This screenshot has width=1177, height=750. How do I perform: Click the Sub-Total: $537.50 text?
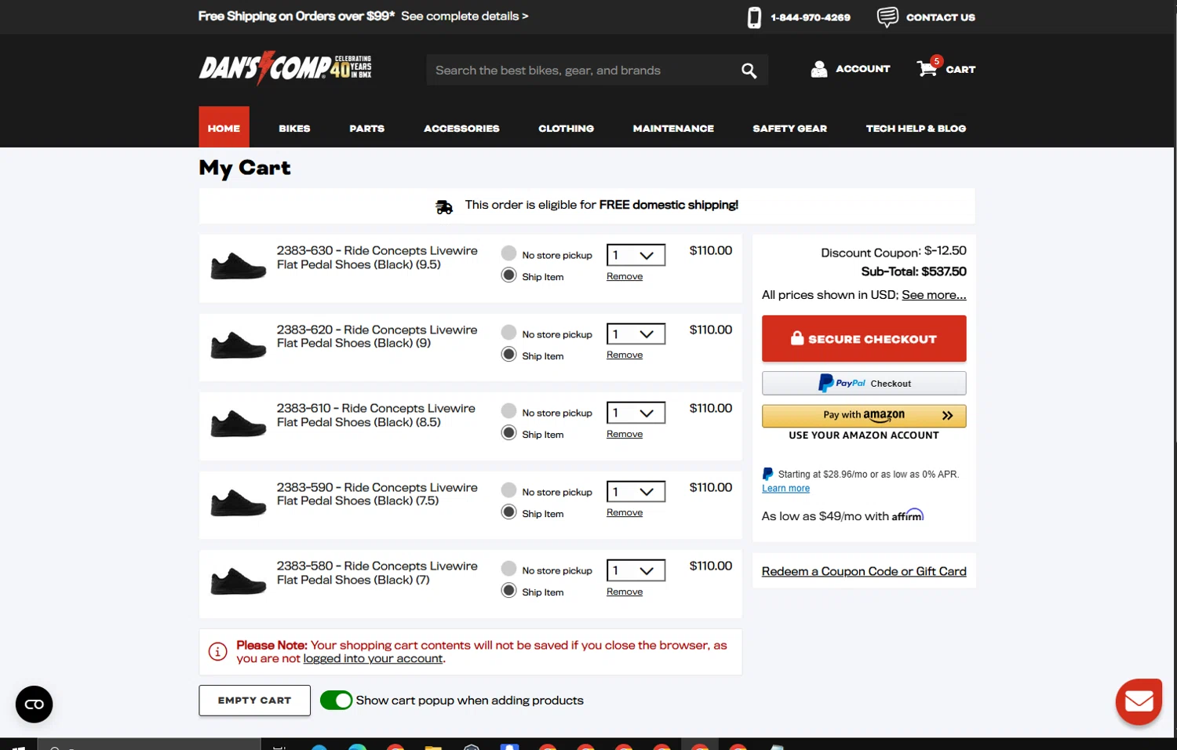click(x=913, y=271)
